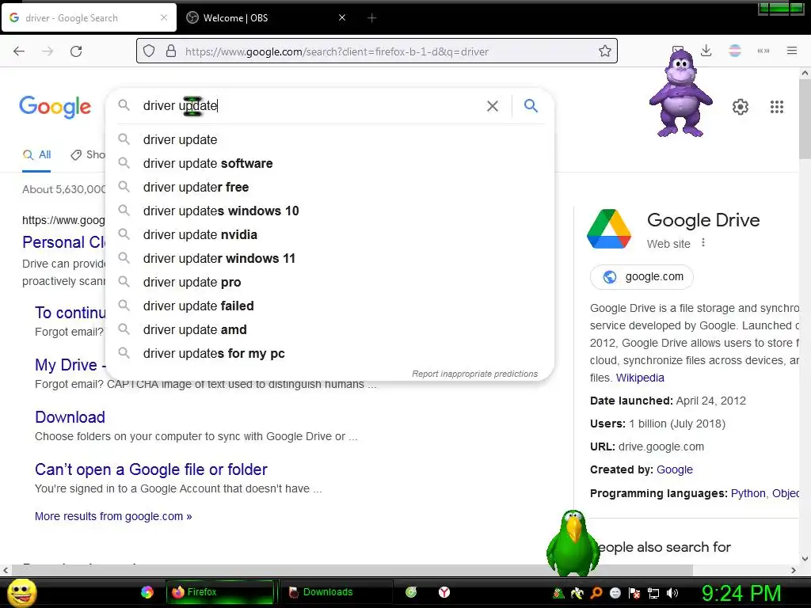Click in the Google search input field
Image resolution: width=811 pixels, height=608 pixels.
[310, 106]
